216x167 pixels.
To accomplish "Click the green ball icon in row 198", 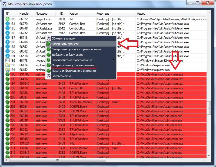I will pyautogui.click(x=8, y=88).
